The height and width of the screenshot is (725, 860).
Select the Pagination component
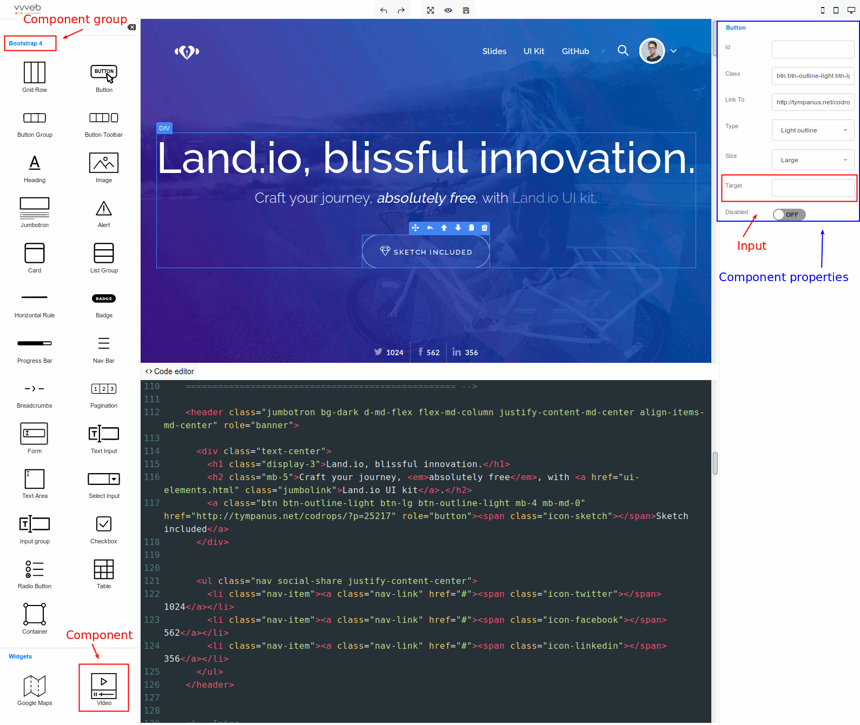(104, 396)
